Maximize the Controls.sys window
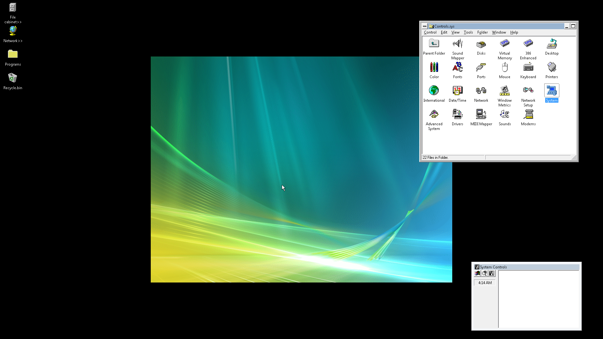This screenshot has width=603, height=339. (573, 26)
